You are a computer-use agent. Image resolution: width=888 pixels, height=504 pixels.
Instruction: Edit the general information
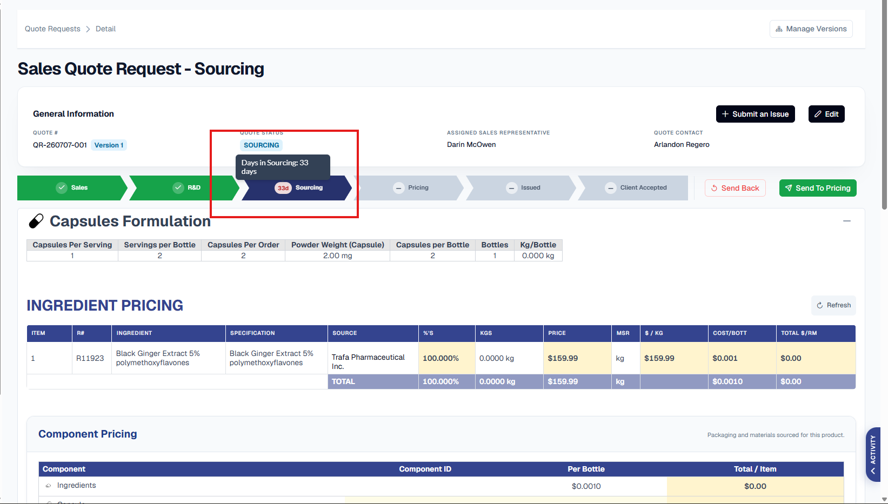point(826,114)
